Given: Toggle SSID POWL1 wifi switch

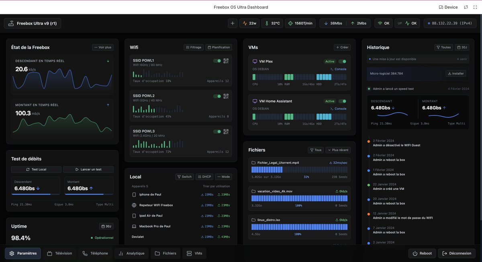Looking at the screenshot, I should click(217, 61).
